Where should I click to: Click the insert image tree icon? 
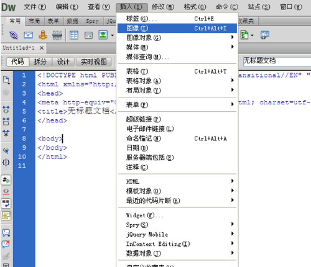pyautogui.click(x=103, y=35)
